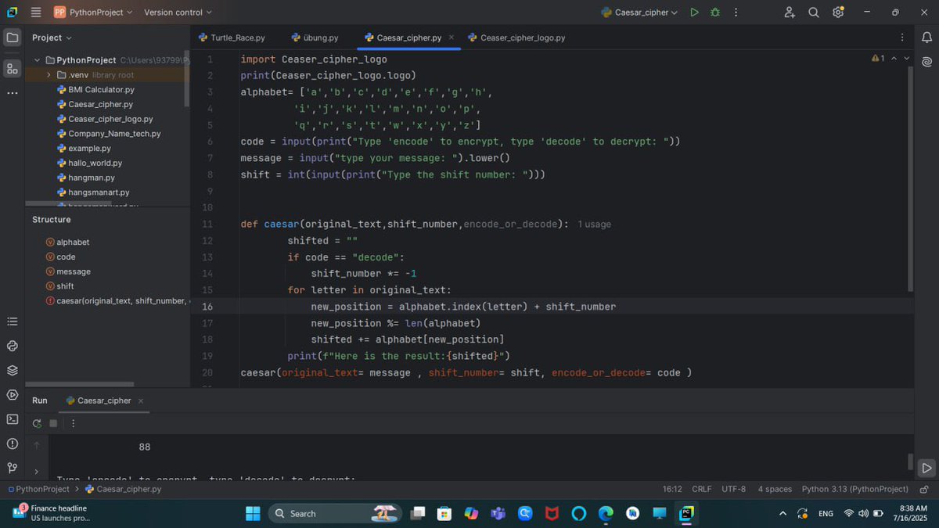Start debugging with the green bug icon
This screenshot has height=528, width=939.
pyautogui.click(x=714, y=13)
